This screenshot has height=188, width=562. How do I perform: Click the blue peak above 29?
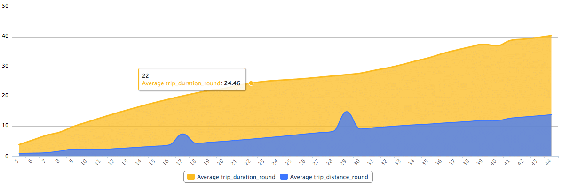[x=347, y=112]
